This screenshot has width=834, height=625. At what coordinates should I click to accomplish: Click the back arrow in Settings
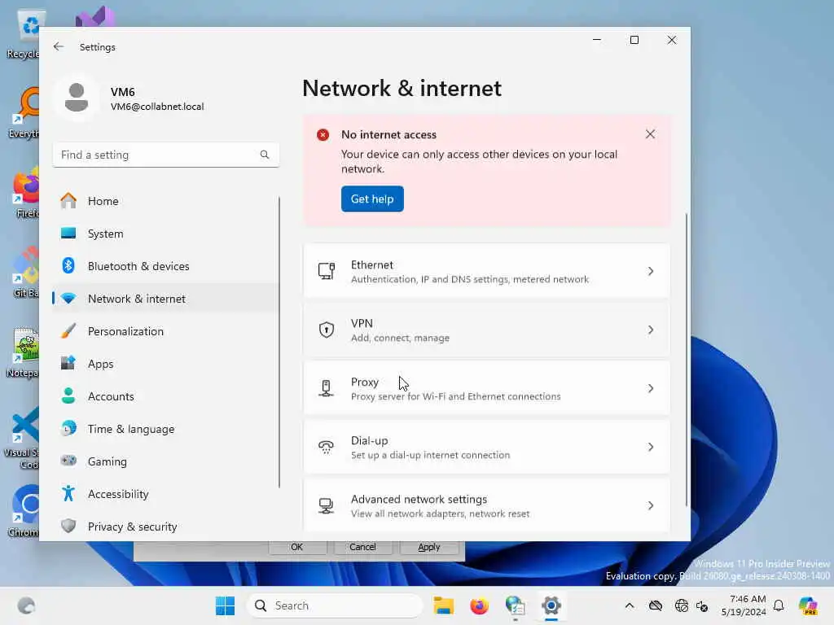coord(59,46)
